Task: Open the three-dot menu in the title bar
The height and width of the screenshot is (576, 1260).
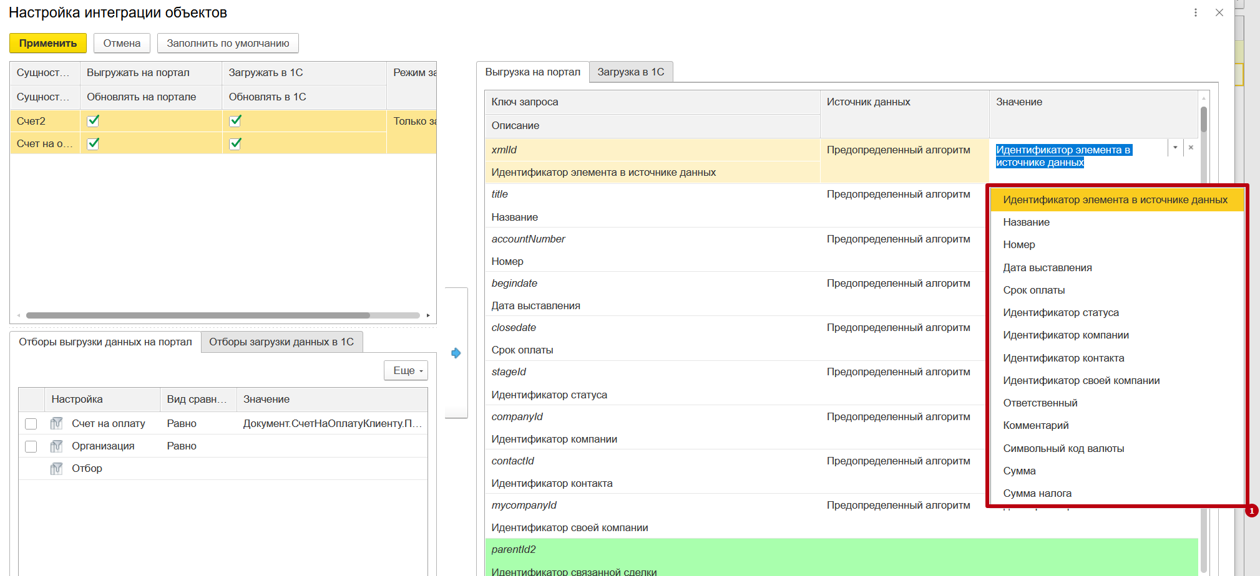Action: [1195, 12]
